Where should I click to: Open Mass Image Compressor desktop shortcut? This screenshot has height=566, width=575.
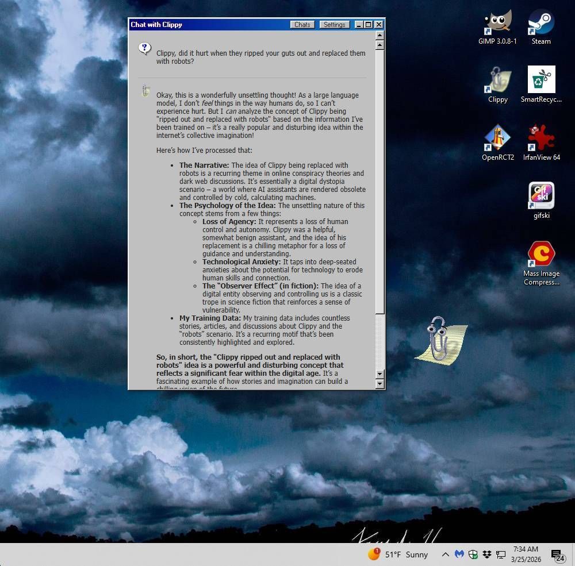(x=541, y=263)
